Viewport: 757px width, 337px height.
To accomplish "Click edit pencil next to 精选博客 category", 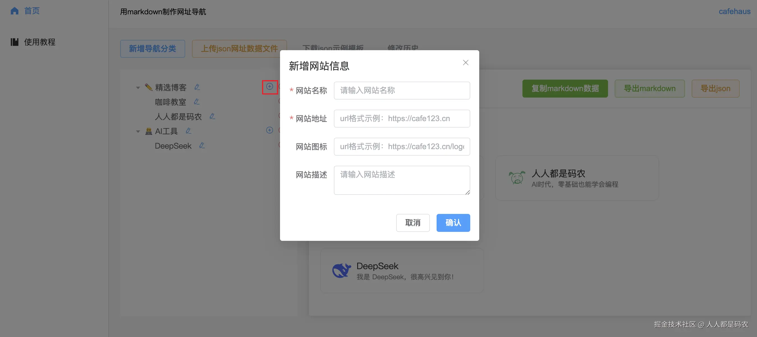I will (197, 87).
